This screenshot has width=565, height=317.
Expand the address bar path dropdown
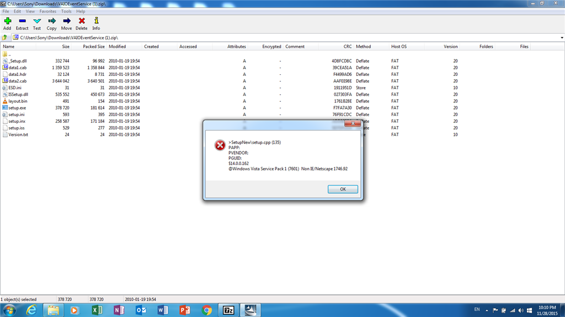[x=562, y=37]
